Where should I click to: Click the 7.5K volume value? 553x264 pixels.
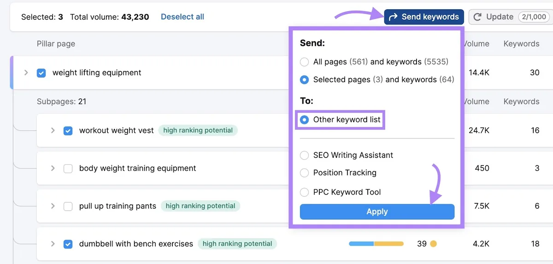482,206
